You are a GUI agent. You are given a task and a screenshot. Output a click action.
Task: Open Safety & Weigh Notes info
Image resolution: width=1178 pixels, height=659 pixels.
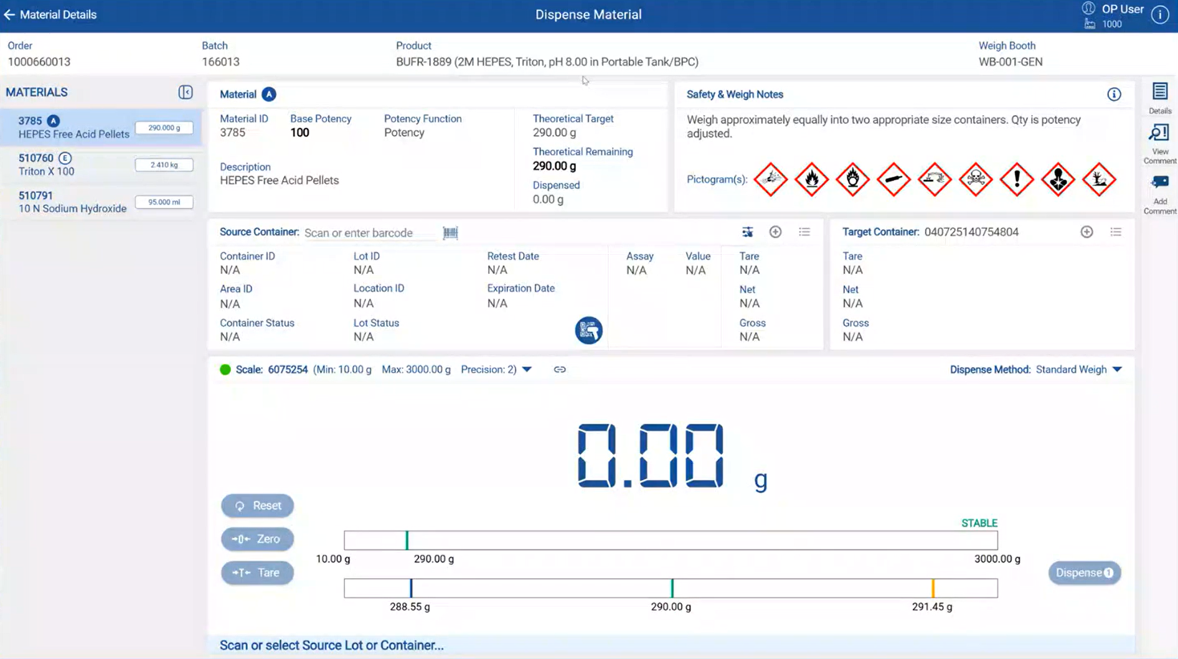pyautogui.click(x=1114, y=95)
